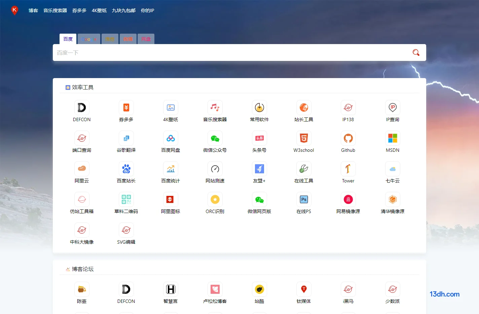
Task: Open 券多多 in the top navigation
Action: tap(79, 10)
